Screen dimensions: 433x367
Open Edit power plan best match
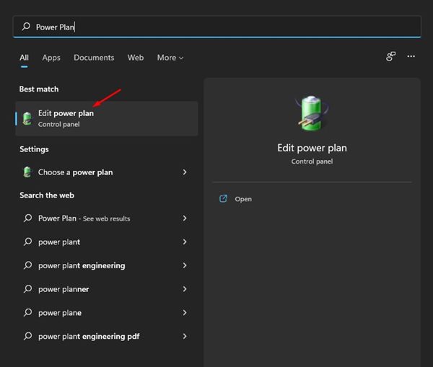[107, 119]
